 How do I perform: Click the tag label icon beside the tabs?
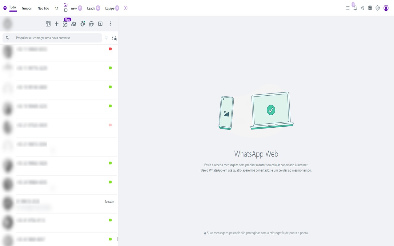tap(66, 10)
